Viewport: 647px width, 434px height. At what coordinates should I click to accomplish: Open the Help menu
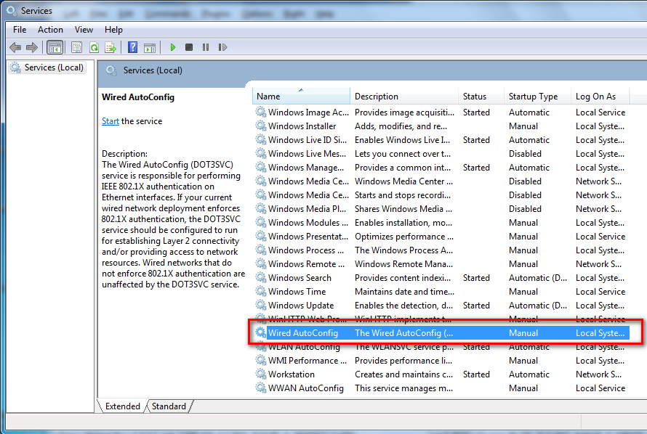point(113,30)
